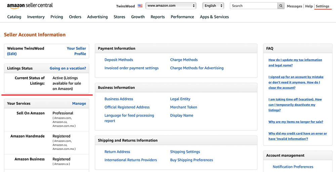This screenshot has height=172, width=336.
Task: Open FAQ about closing the account
Action: point(296,82)
